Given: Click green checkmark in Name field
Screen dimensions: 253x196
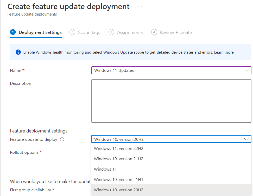Looking at the screenshot, I should coord(247,70).
